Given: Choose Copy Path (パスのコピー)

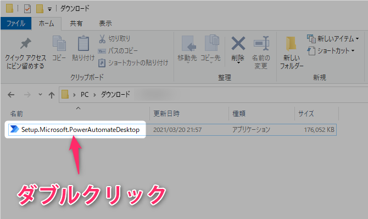Looking at the screenshot, I should coord(118,51).
